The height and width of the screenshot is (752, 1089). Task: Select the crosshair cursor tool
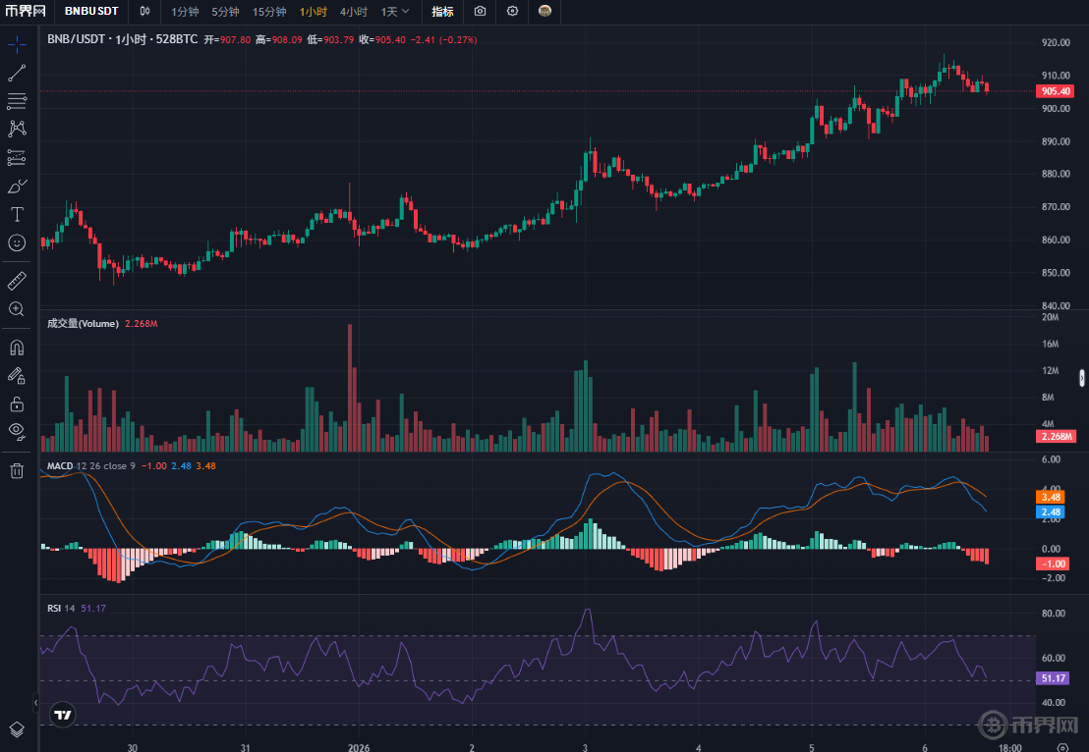(17, 44)
